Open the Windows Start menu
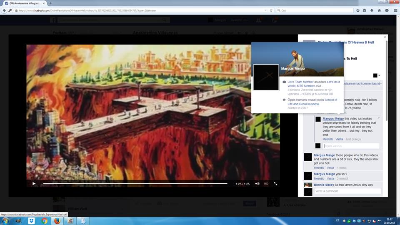 (x=5, y=221)
